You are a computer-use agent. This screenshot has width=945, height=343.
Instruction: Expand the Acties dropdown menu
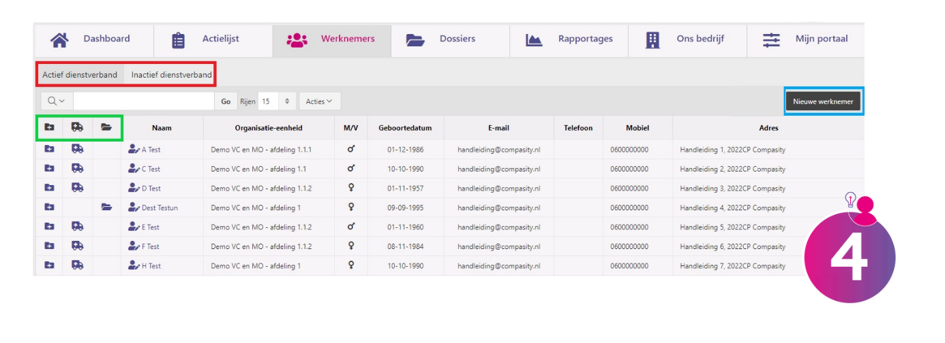[x=320, y=101]
